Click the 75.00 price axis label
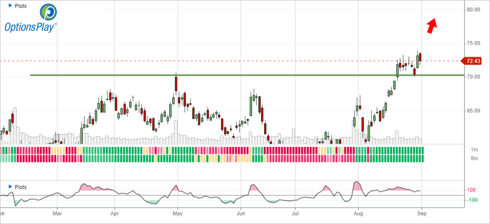490x224 pixels. tap(473, 43)
